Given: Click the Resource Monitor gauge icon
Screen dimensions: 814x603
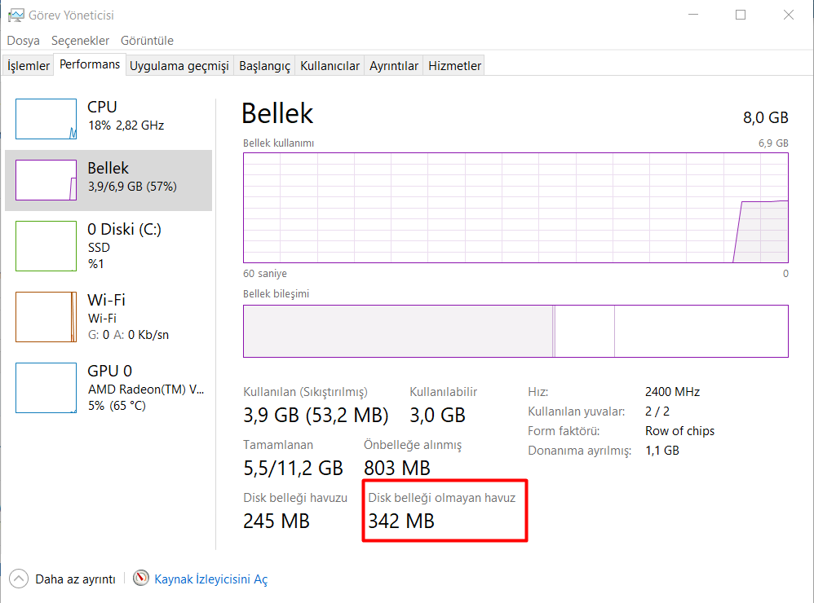Looking at the screenshot, I should pyautogui.click(x=142, y=579).
